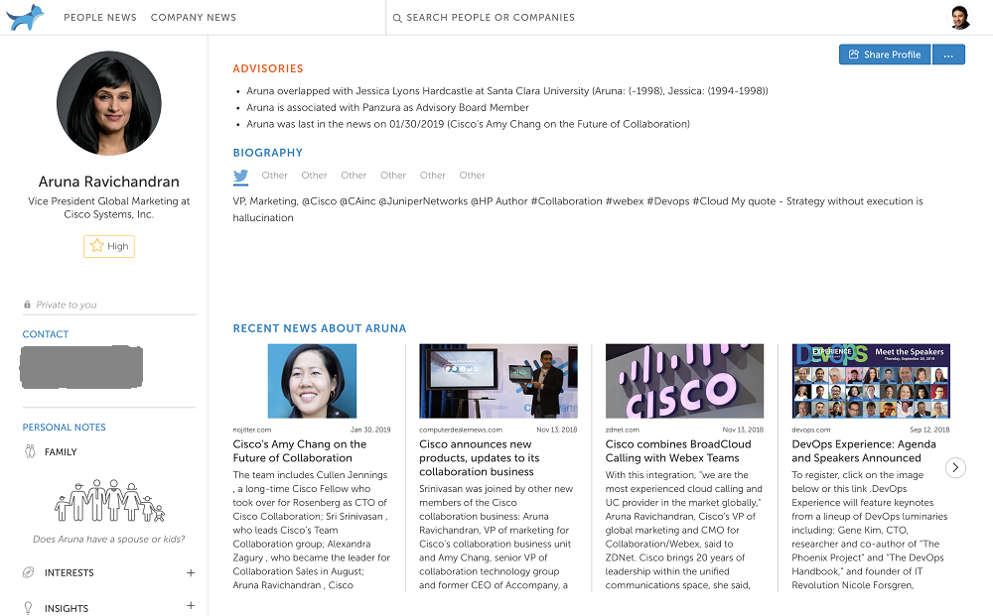Click next arrow in news carousel
This screenshot has width=993, height=616.
click(955, 468)
